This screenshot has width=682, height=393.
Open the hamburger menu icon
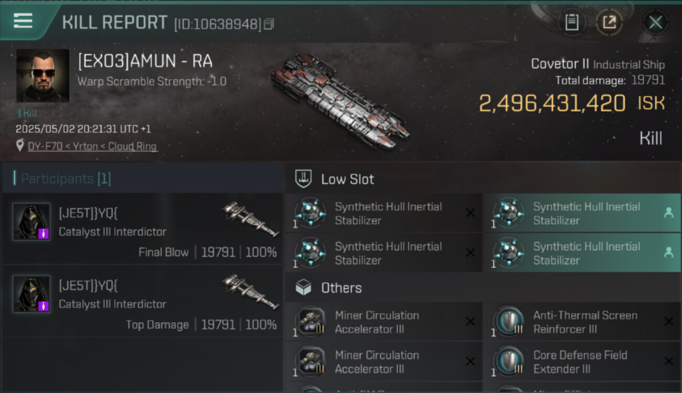(23, 21)
